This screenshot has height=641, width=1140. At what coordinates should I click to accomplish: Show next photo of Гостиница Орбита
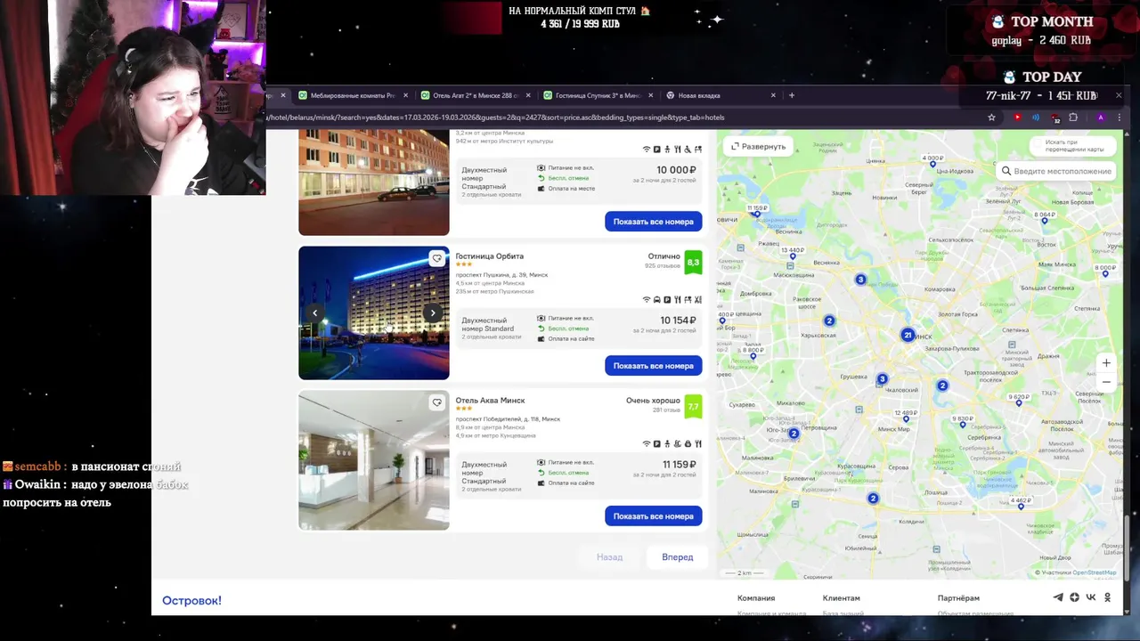click(x=433, y=312)
